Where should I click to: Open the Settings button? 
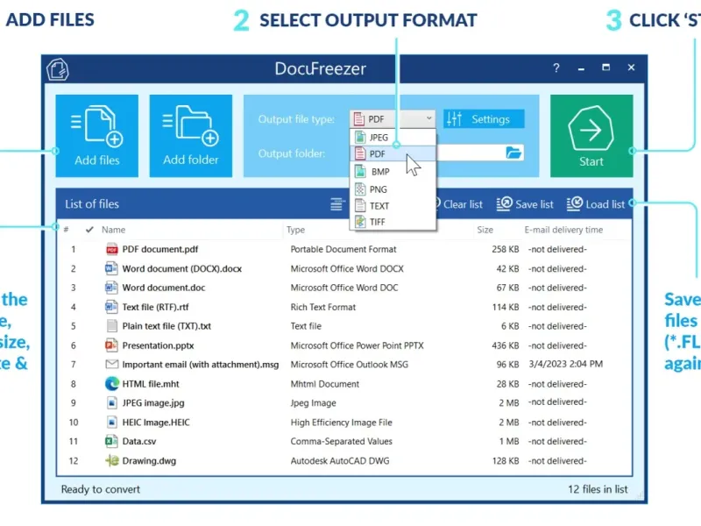pyautogui.click(x=484, y=119)
